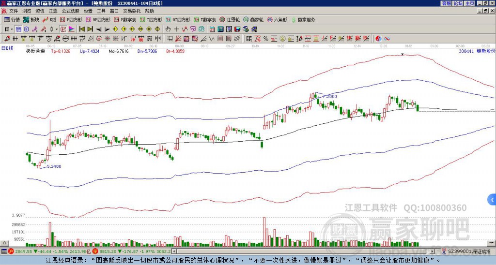Click the Up=7.4924 value
The width and height of the screenshot is (496, 265).
(x=90, y=51)
